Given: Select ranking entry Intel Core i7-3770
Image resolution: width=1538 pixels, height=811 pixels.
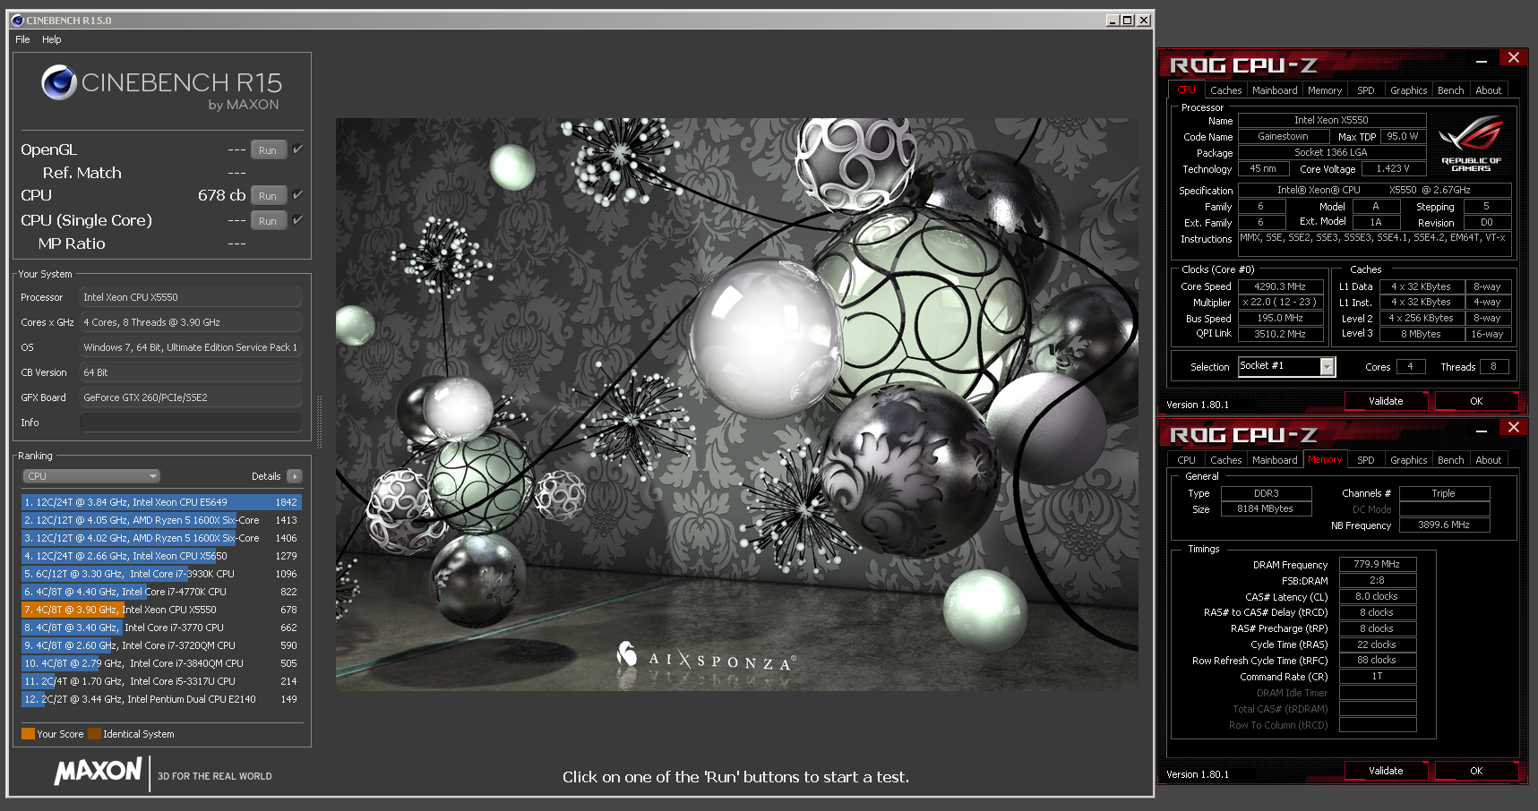Looking at the screenshot, I should click(161, 627).
